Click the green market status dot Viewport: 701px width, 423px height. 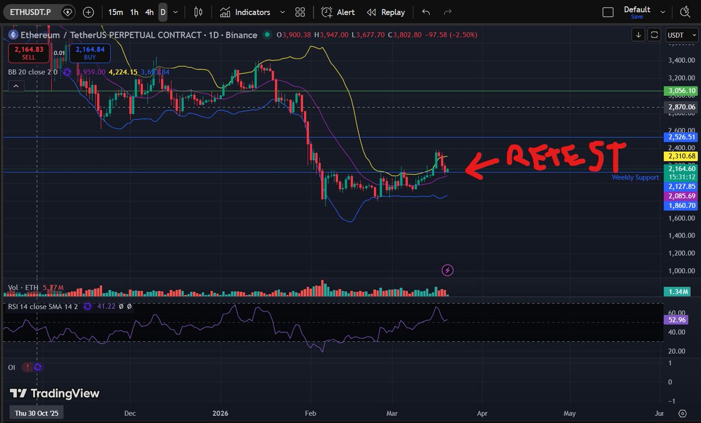tap(268, 35)
